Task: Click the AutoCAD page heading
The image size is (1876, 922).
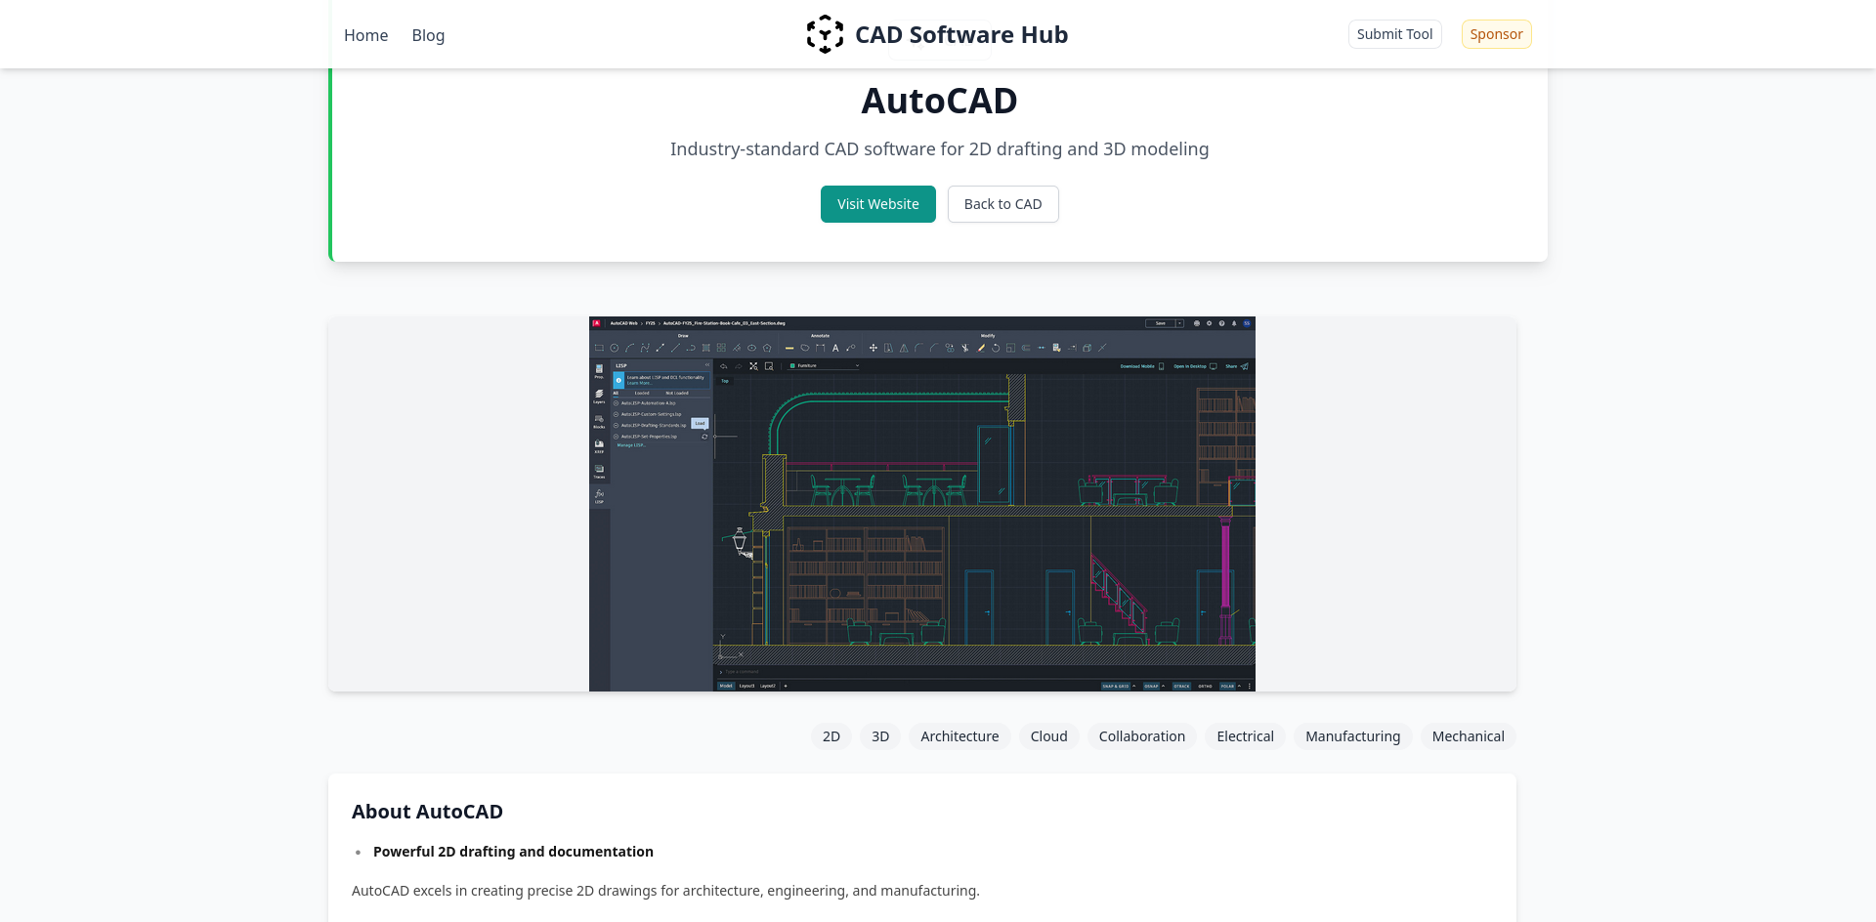Action: 939,101
